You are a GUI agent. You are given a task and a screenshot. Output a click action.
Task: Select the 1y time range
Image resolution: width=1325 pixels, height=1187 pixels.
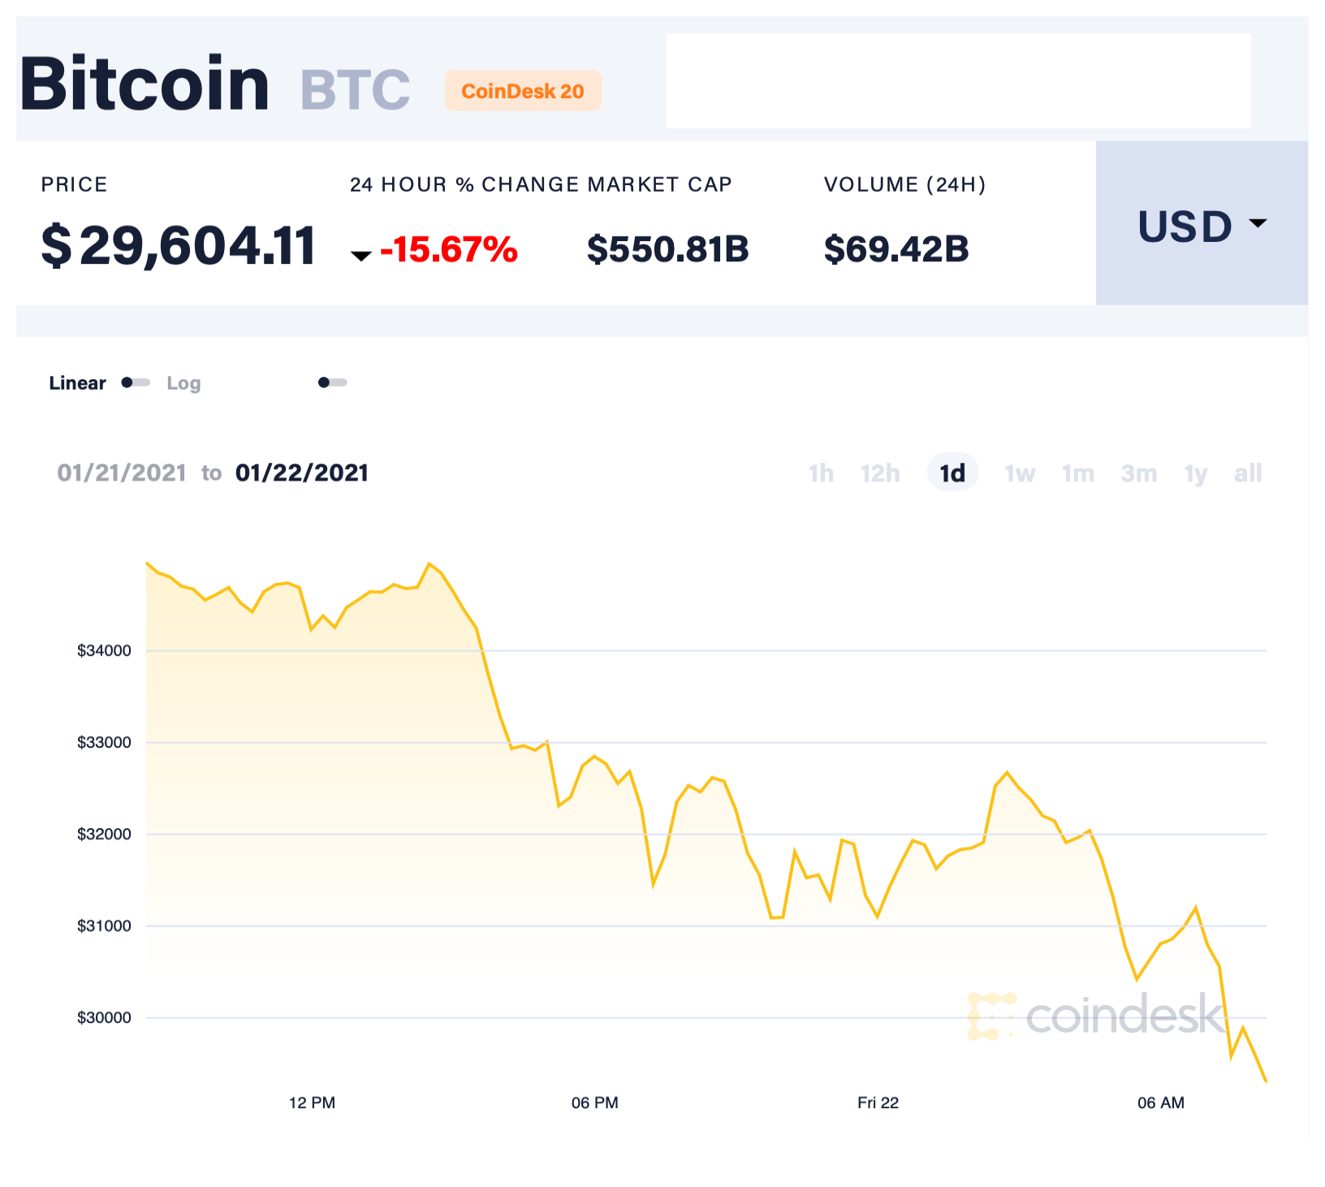click(1194, 473)
